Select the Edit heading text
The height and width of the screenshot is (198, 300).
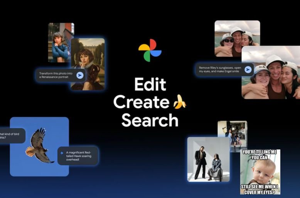click(x=150, y=85)
